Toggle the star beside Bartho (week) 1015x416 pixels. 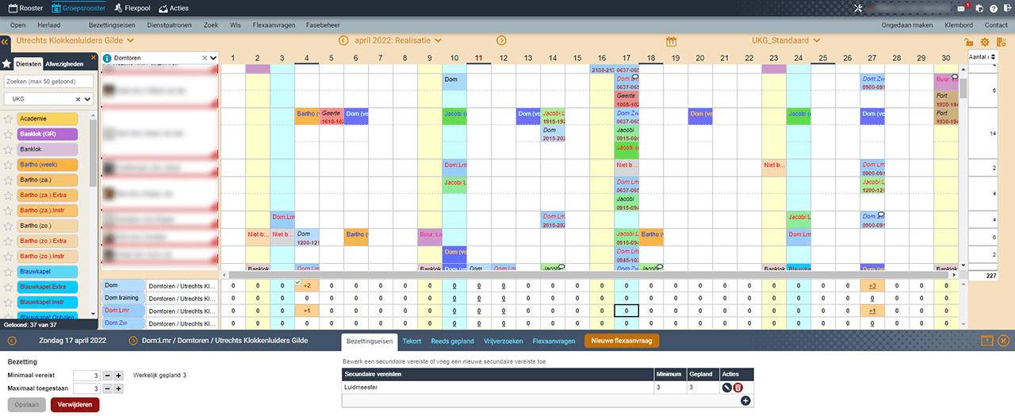coord(9,165)
